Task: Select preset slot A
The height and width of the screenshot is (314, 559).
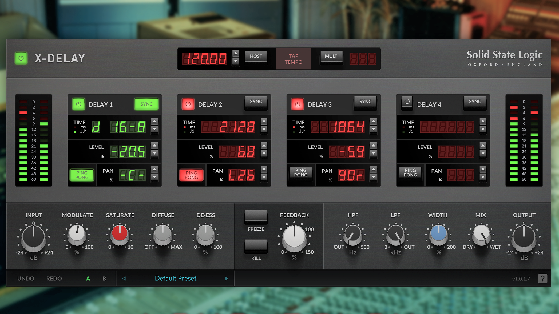Action: click(x=88, y=279)
